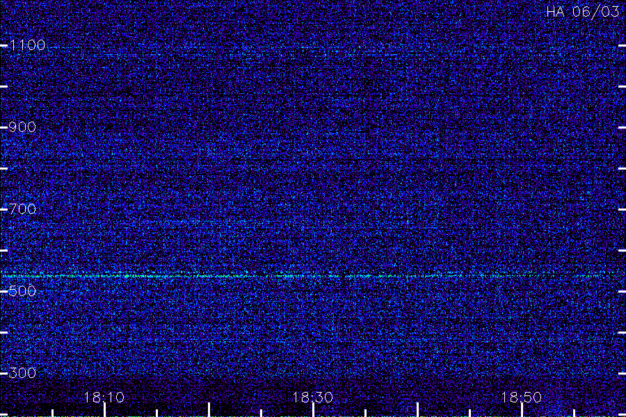Click the 18:50 time axis label
This screenshot has width=626, height=417.
[x=522, y=398]
